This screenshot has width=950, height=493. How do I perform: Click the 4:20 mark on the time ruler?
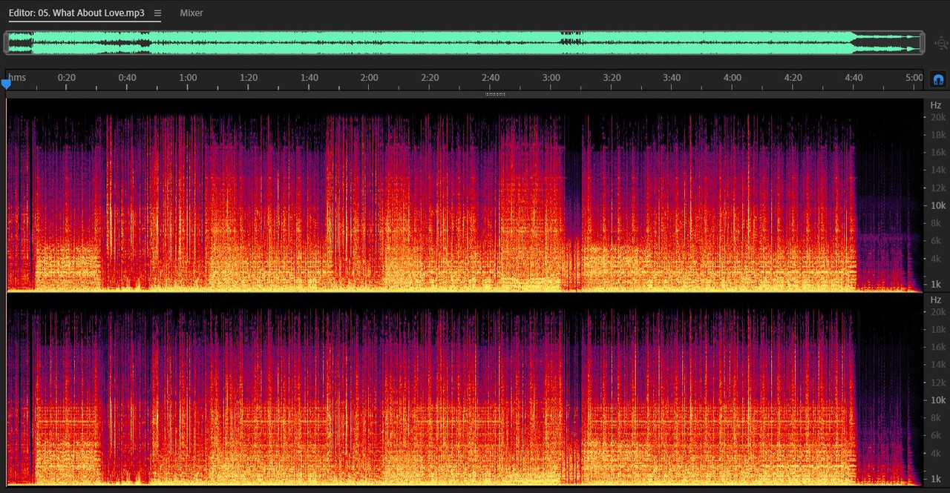click(793, 77)
